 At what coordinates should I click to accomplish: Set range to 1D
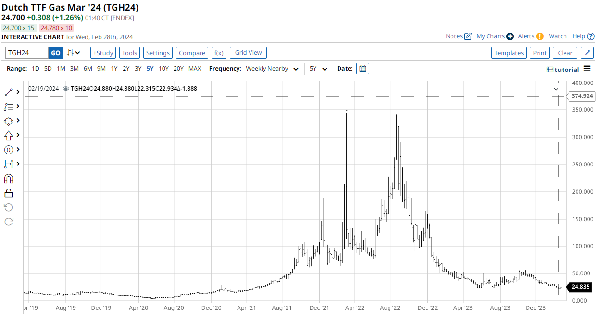(36, 69)
